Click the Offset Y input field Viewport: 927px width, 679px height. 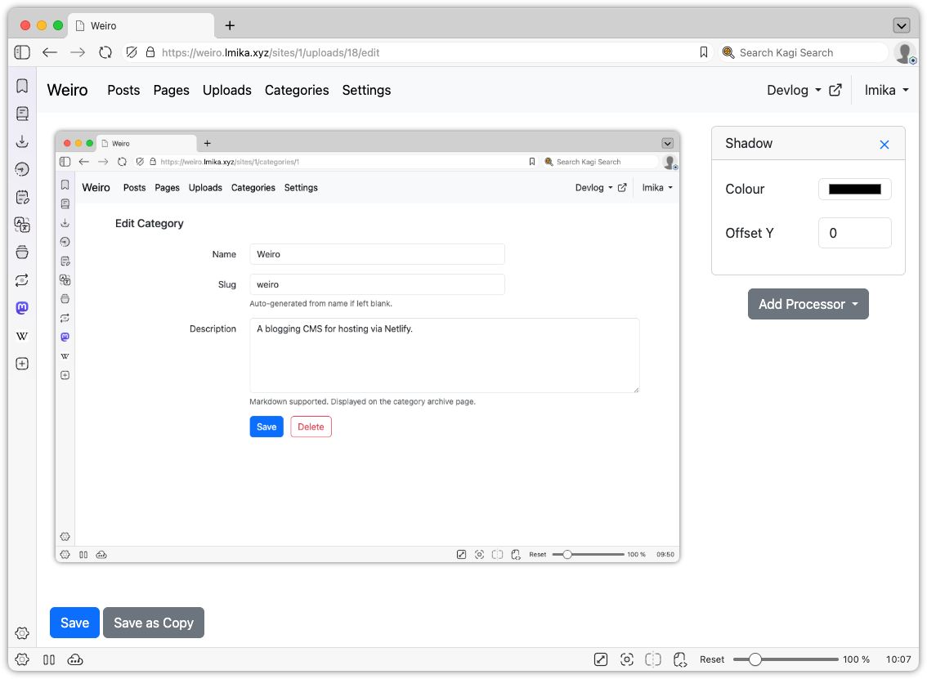pyautogui.click(x=854, y=233)
